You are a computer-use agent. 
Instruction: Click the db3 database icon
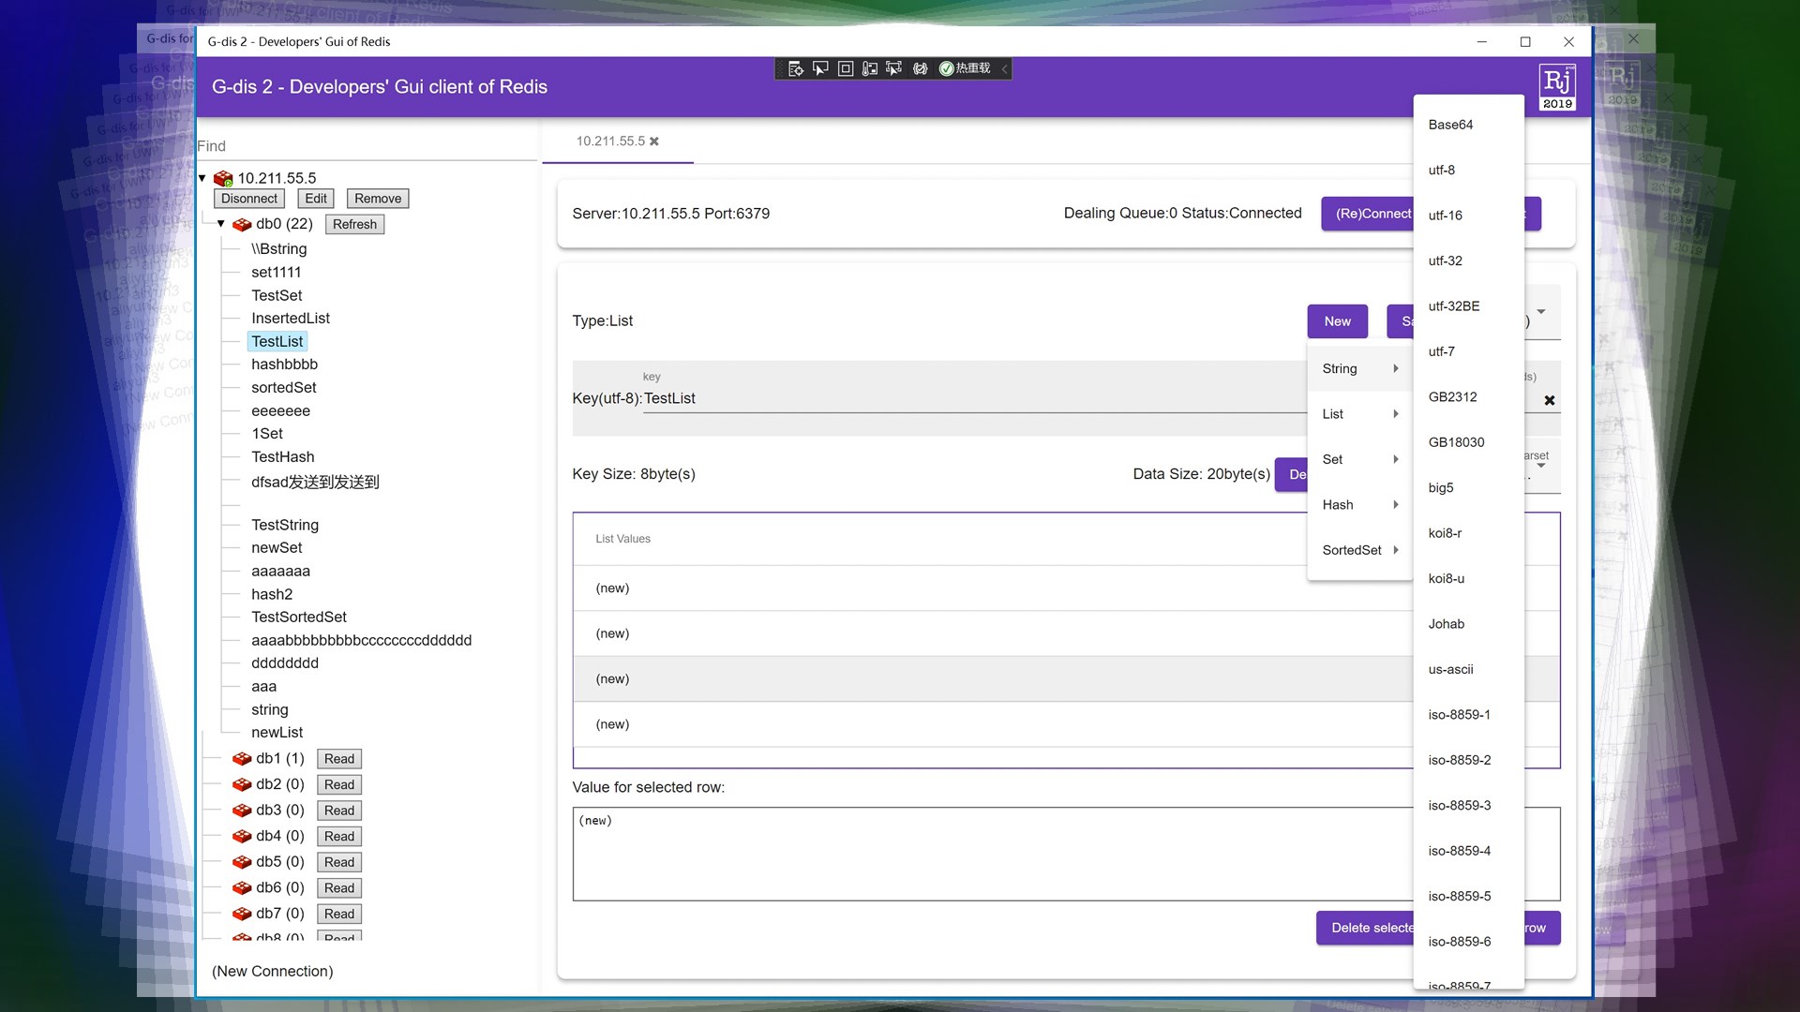coord(242,811)
